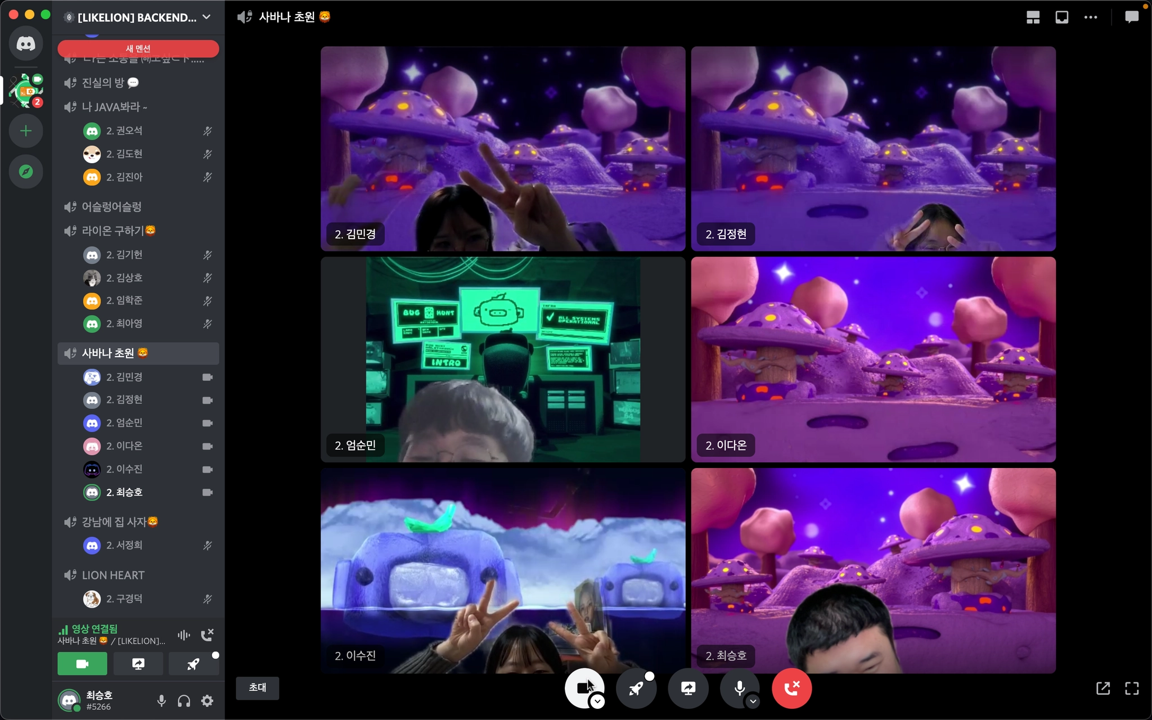Jump to new mentions with 새 멘션
The height and width of the screenshot is (720, 1152).
point(138,48)
